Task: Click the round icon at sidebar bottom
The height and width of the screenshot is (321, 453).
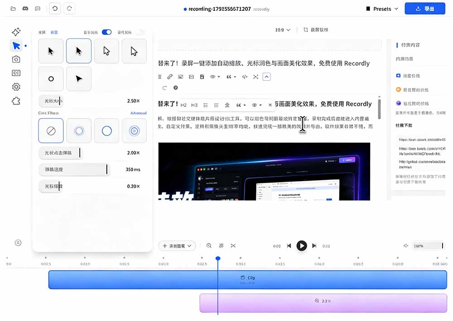Action: click(x=18, y=243)
